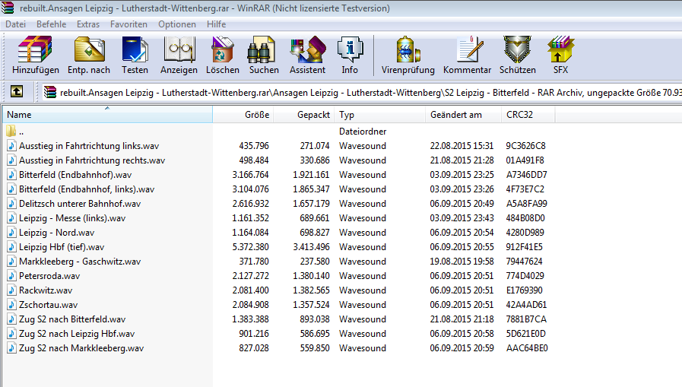
Task: Click wav icon of Leipzig Hbf (tief)
Action: click(x=11, y=246)
